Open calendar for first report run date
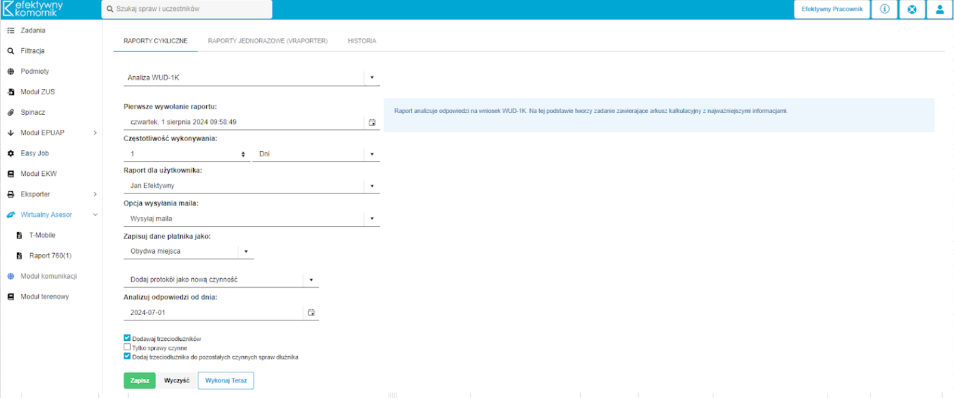 point(372,122)
